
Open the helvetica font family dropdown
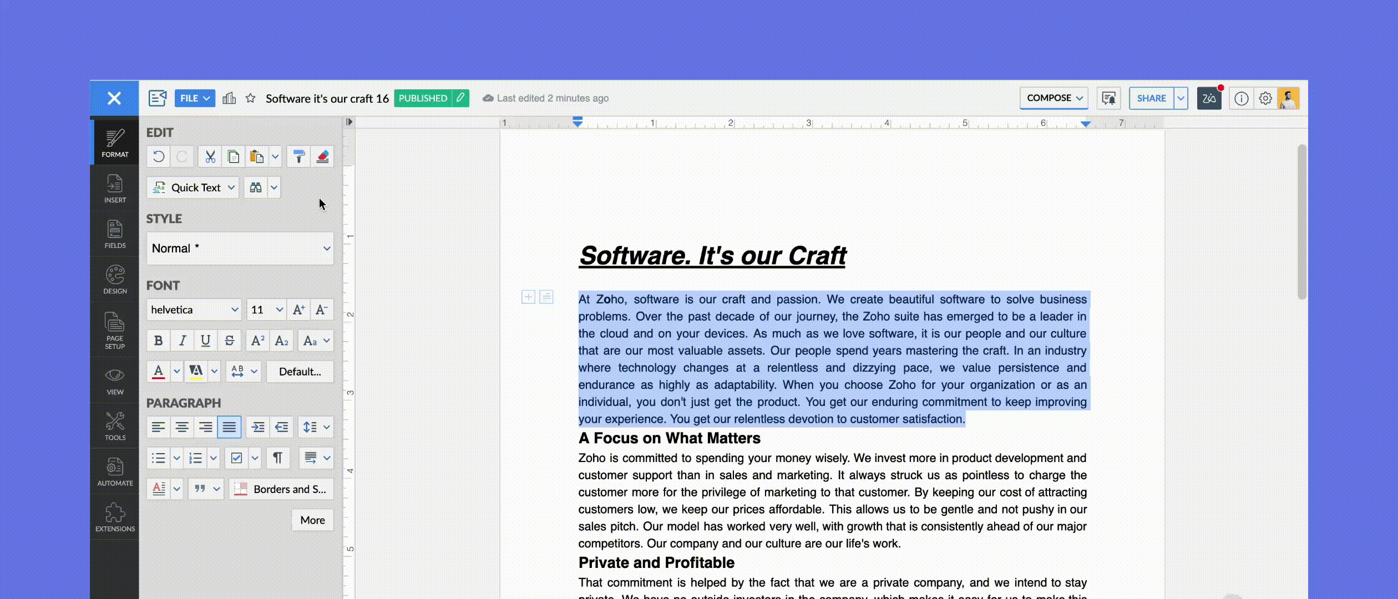(x=194, y=309)
